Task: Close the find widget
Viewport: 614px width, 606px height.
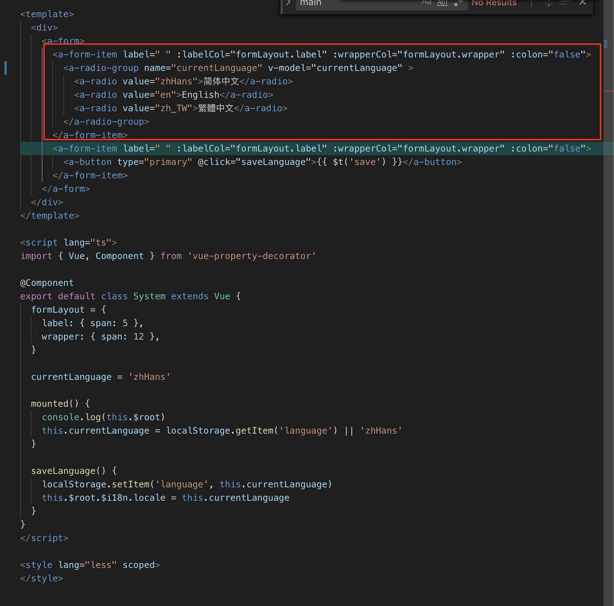Action: pyautogui.click(x=583, y=3)
